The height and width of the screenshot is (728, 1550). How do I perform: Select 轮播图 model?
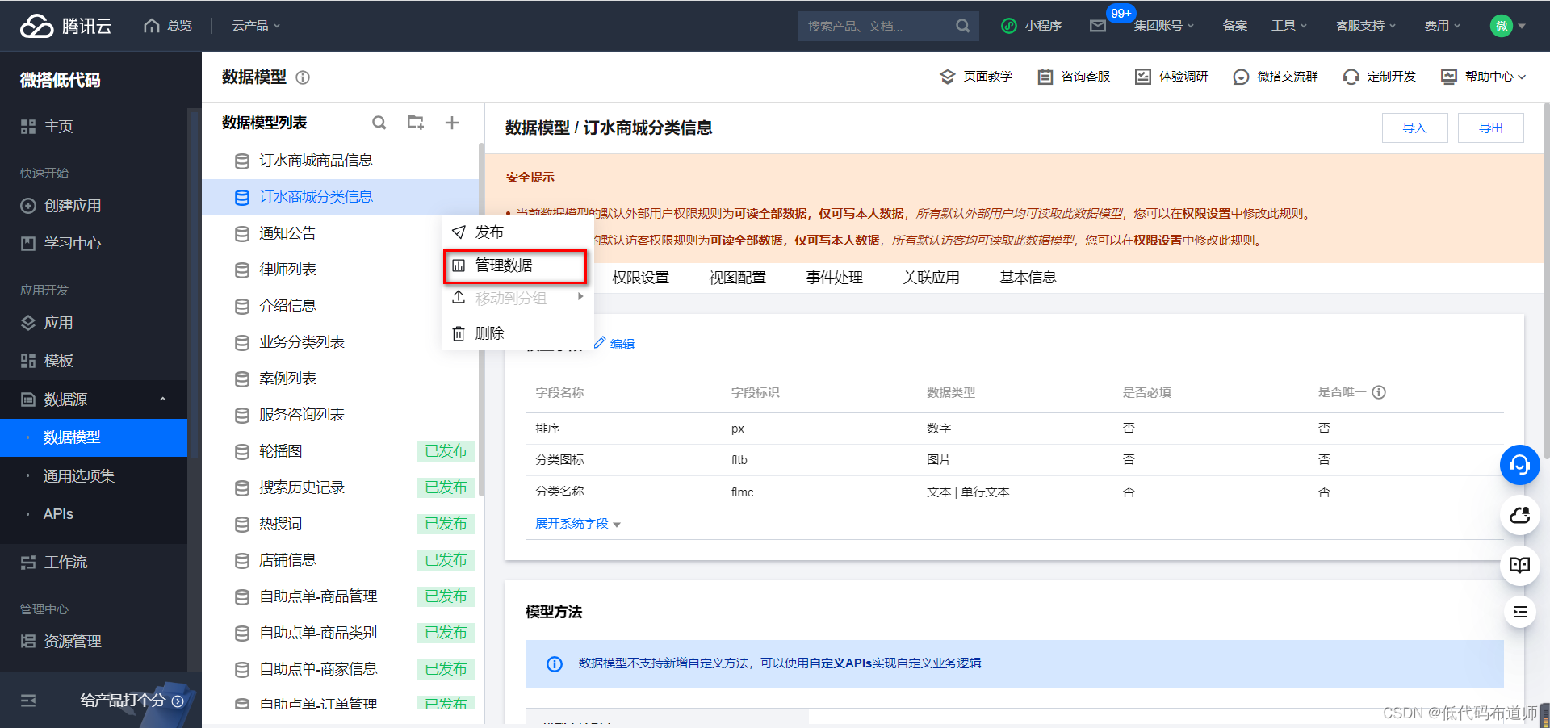(340, 451)
